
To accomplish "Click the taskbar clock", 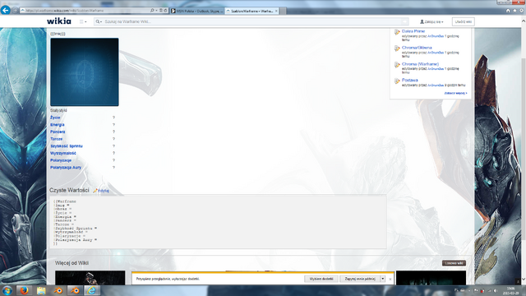I will [x=511, y=290].
